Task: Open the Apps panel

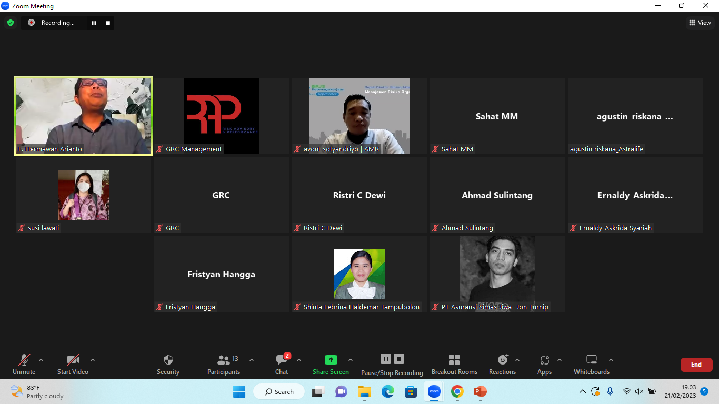Action: (x=544, y=364)
